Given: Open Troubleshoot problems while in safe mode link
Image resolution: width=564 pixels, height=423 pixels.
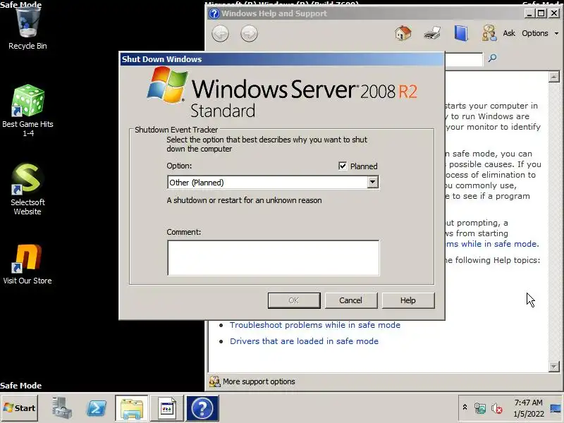Looking at the screenshot, I should pos(314,325).
